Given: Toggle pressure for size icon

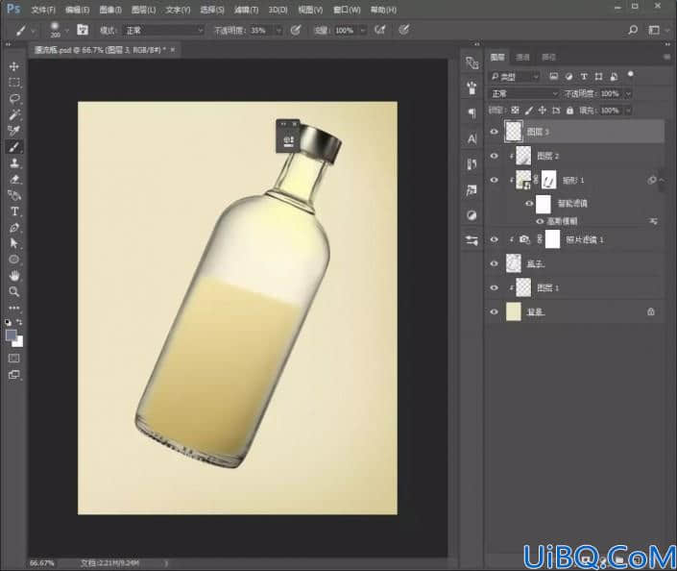Looking at the screenshot, I should coord(403,30).
